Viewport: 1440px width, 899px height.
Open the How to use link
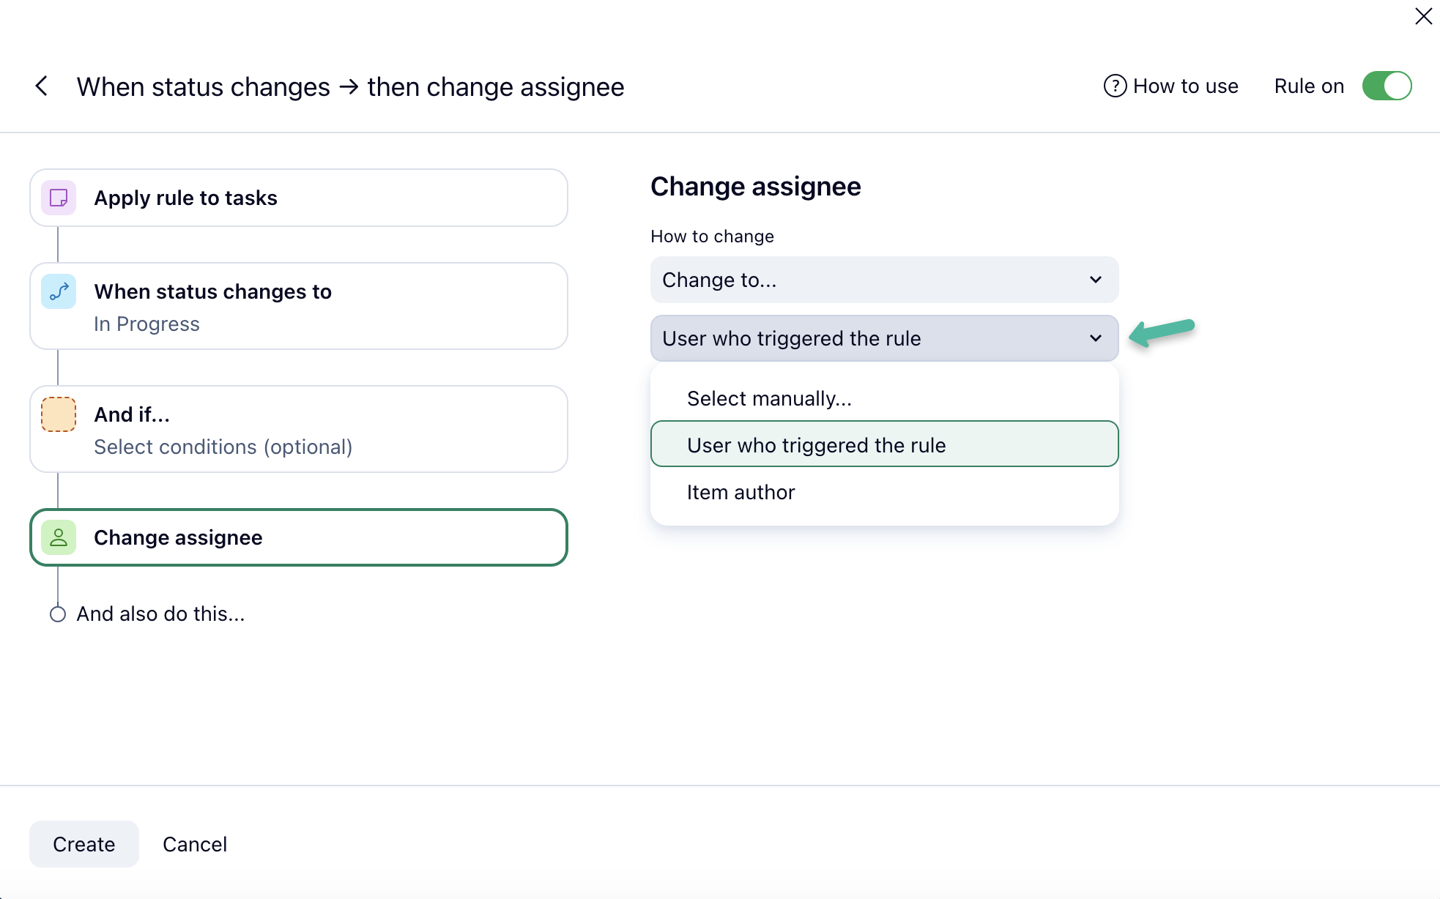1185,86
